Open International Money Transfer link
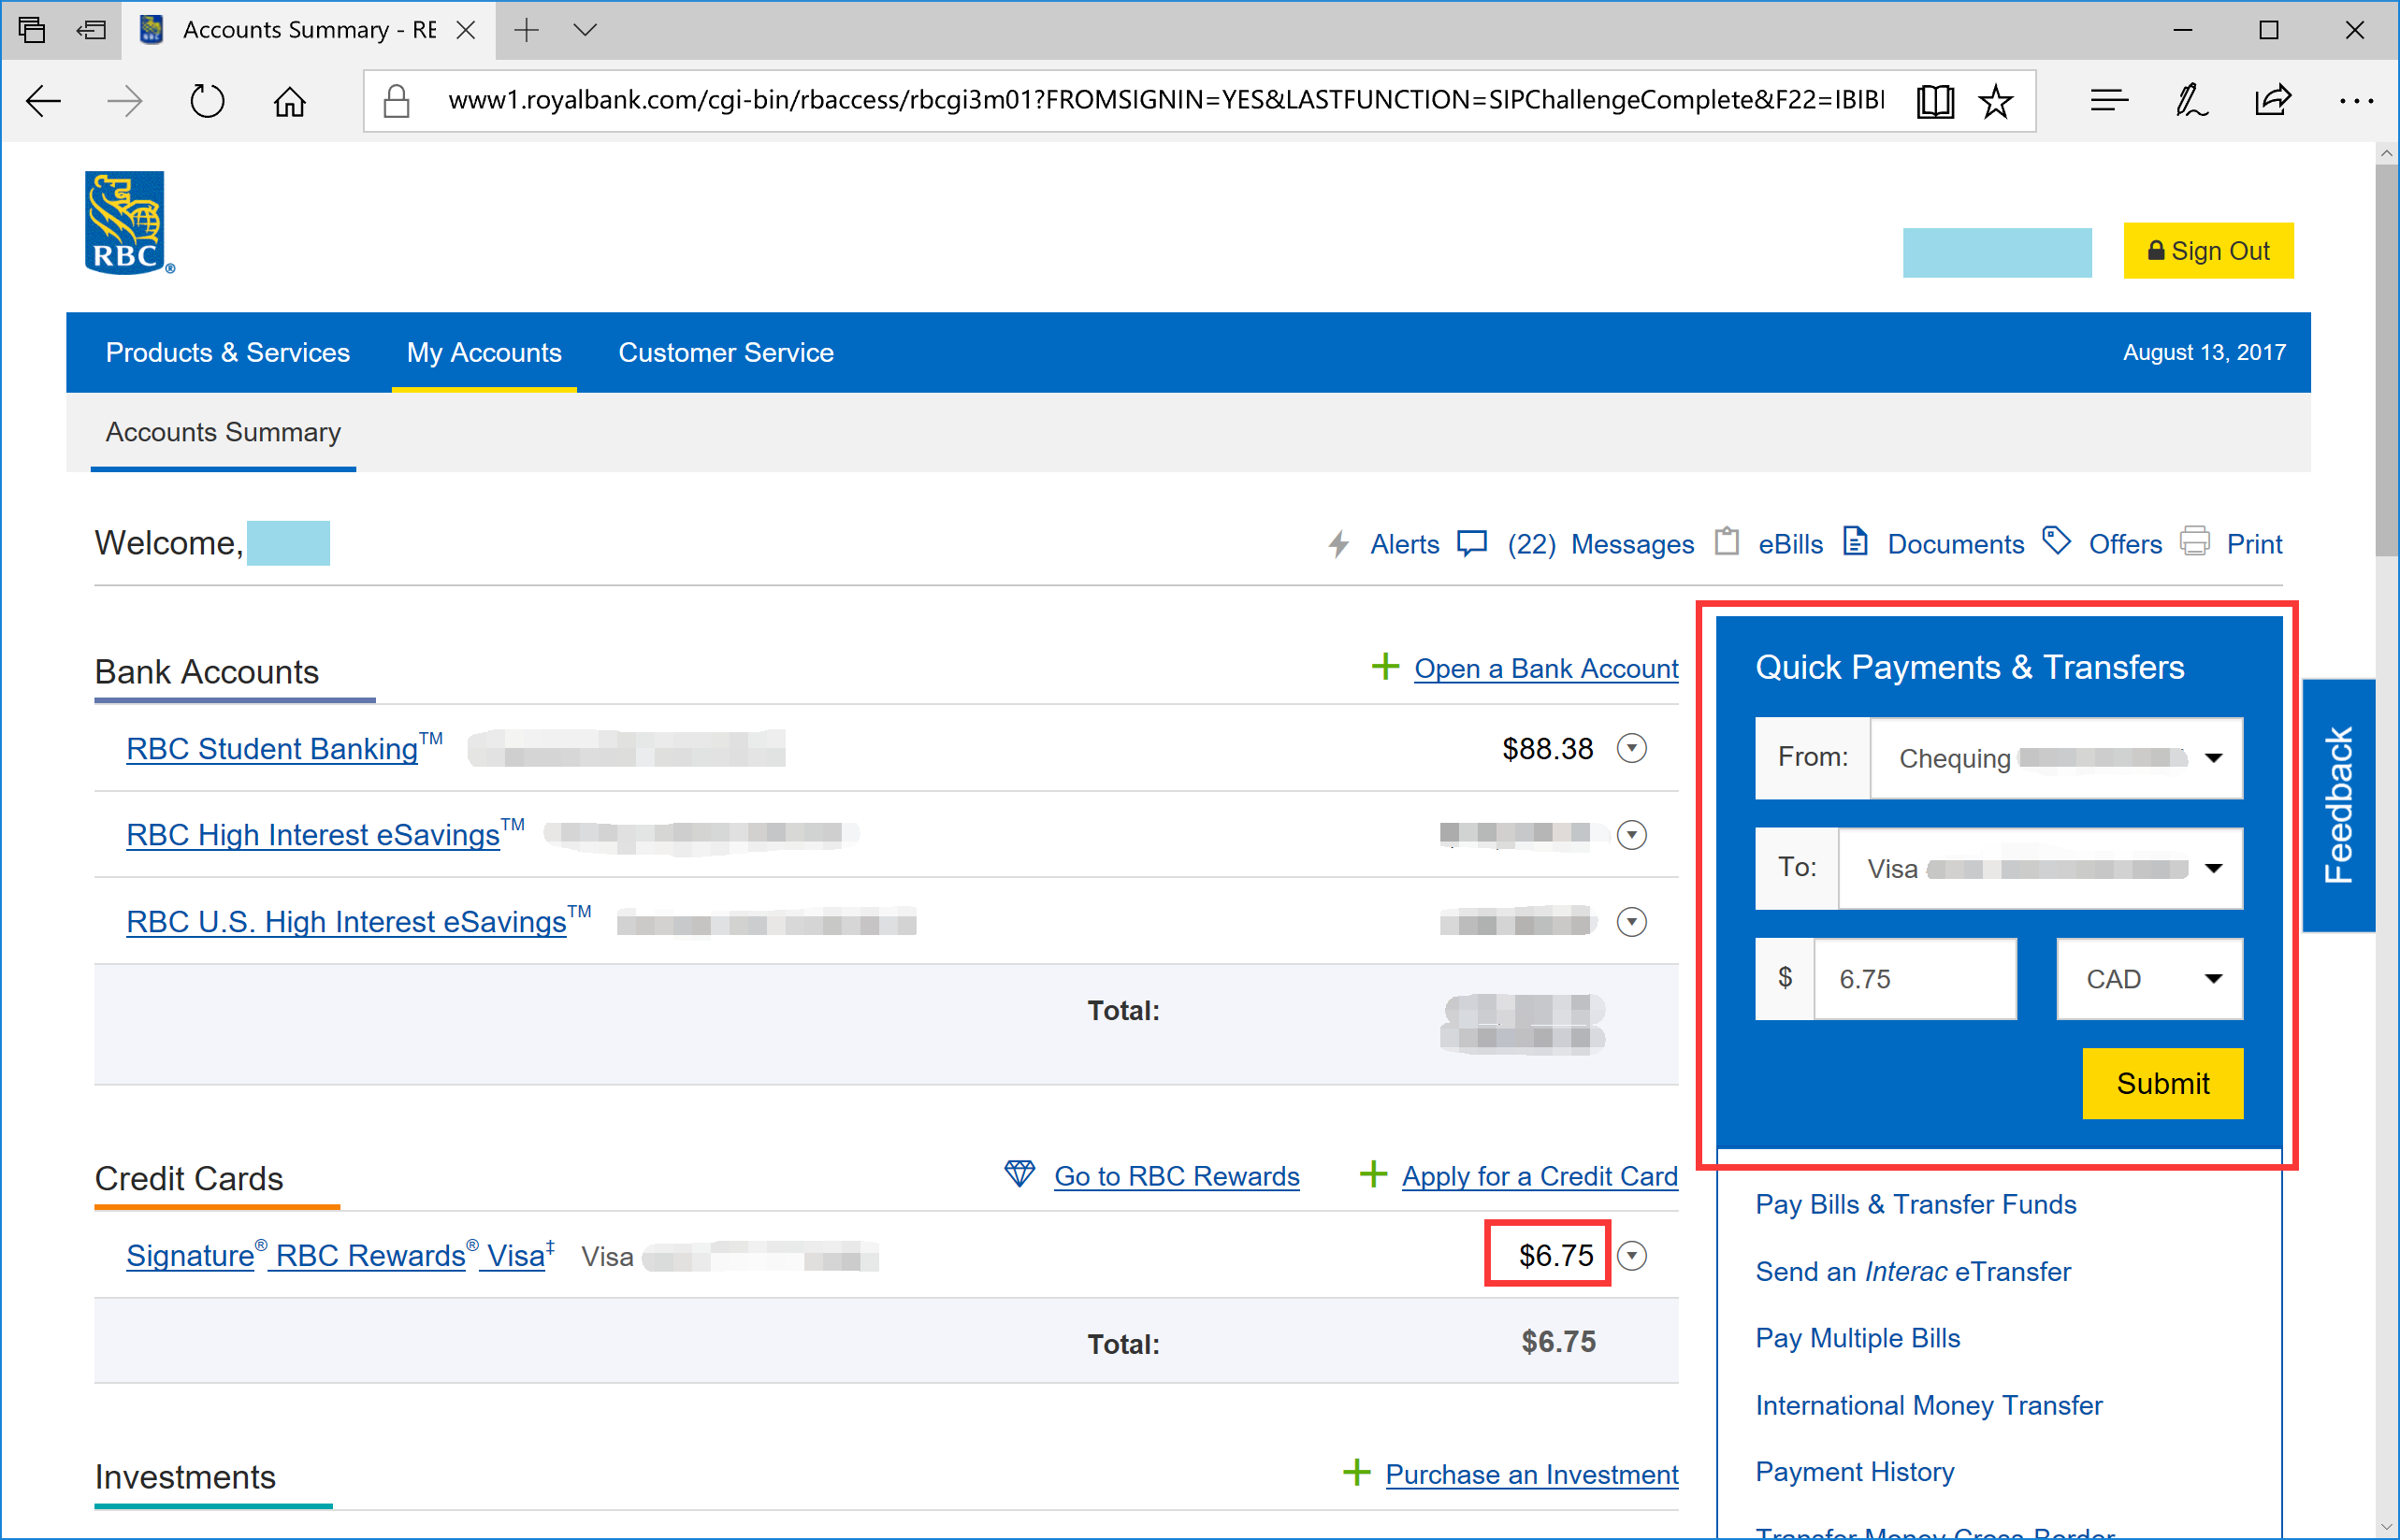The image size is (2400, 1540). coord(1929,1405)
